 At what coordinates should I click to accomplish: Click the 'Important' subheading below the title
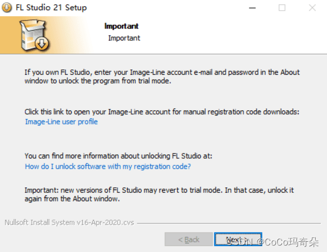(124, 38)
